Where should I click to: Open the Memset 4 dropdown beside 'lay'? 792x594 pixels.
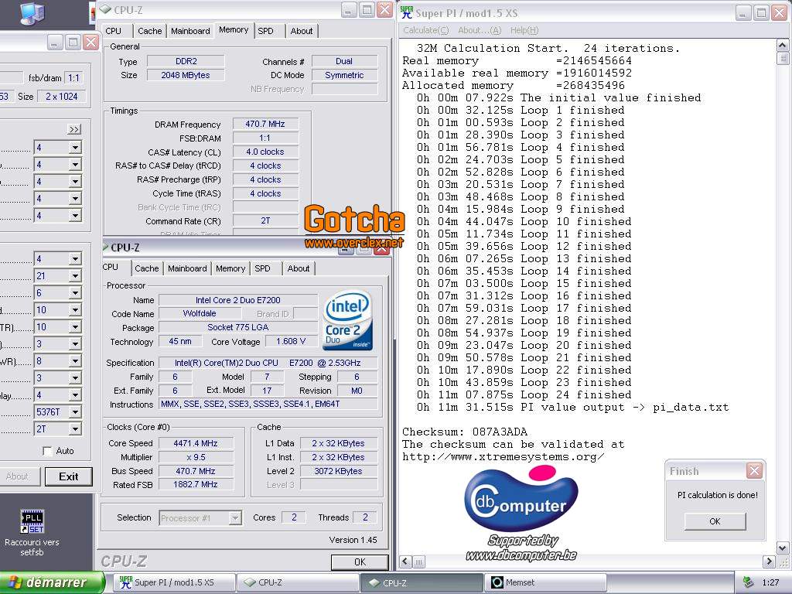[x=75, y=395]
